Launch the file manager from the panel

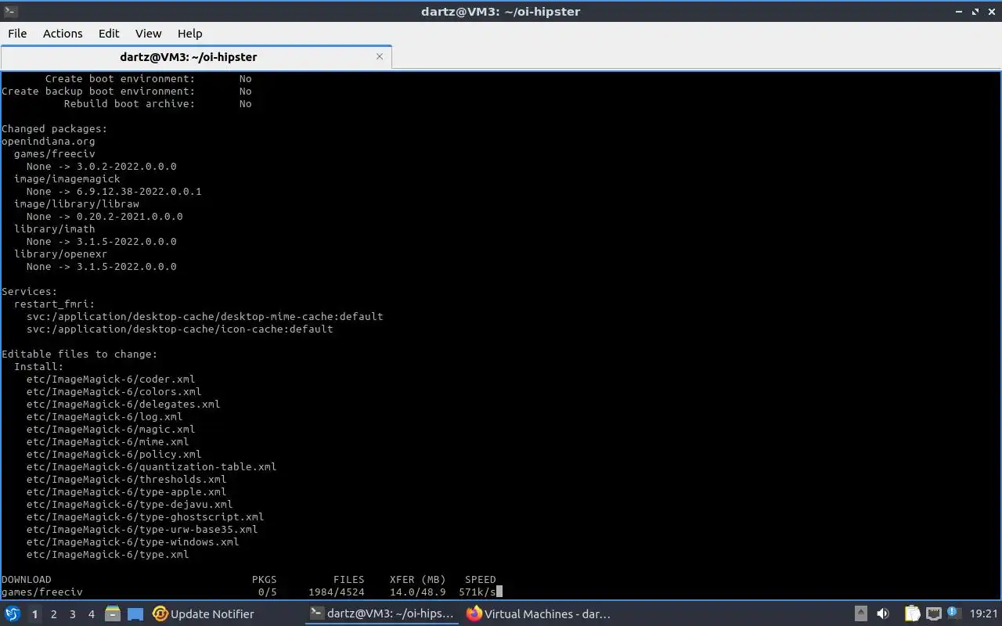(113, 614)
